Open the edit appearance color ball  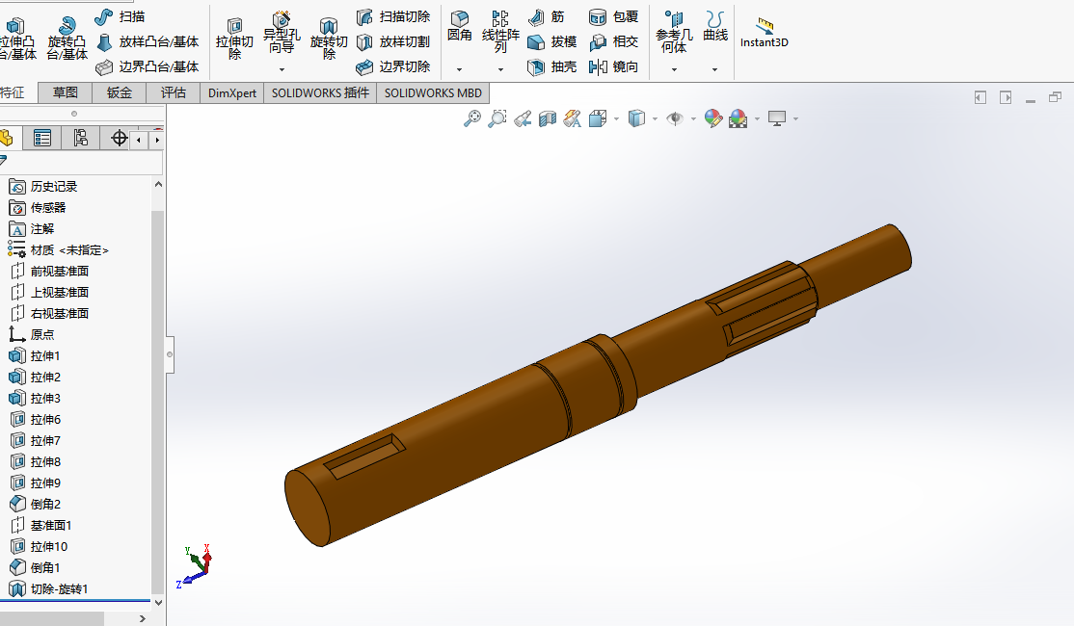point(713,119)
